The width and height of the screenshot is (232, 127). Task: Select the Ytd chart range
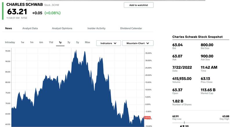click(x=51, y=42)
